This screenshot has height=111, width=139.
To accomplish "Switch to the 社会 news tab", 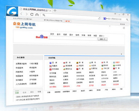I will pos(24,92).
